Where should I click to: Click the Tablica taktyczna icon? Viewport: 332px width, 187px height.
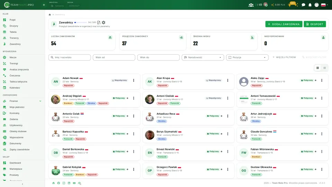tap(4, 82)
